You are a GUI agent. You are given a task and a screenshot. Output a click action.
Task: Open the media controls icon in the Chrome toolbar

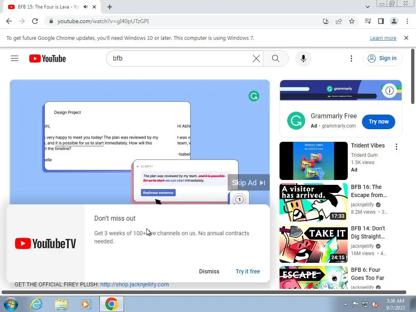(368, 21)
